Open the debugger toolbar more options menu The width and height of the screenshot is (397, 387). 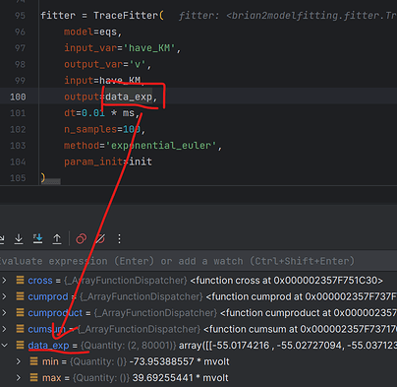tap(119, 238)
